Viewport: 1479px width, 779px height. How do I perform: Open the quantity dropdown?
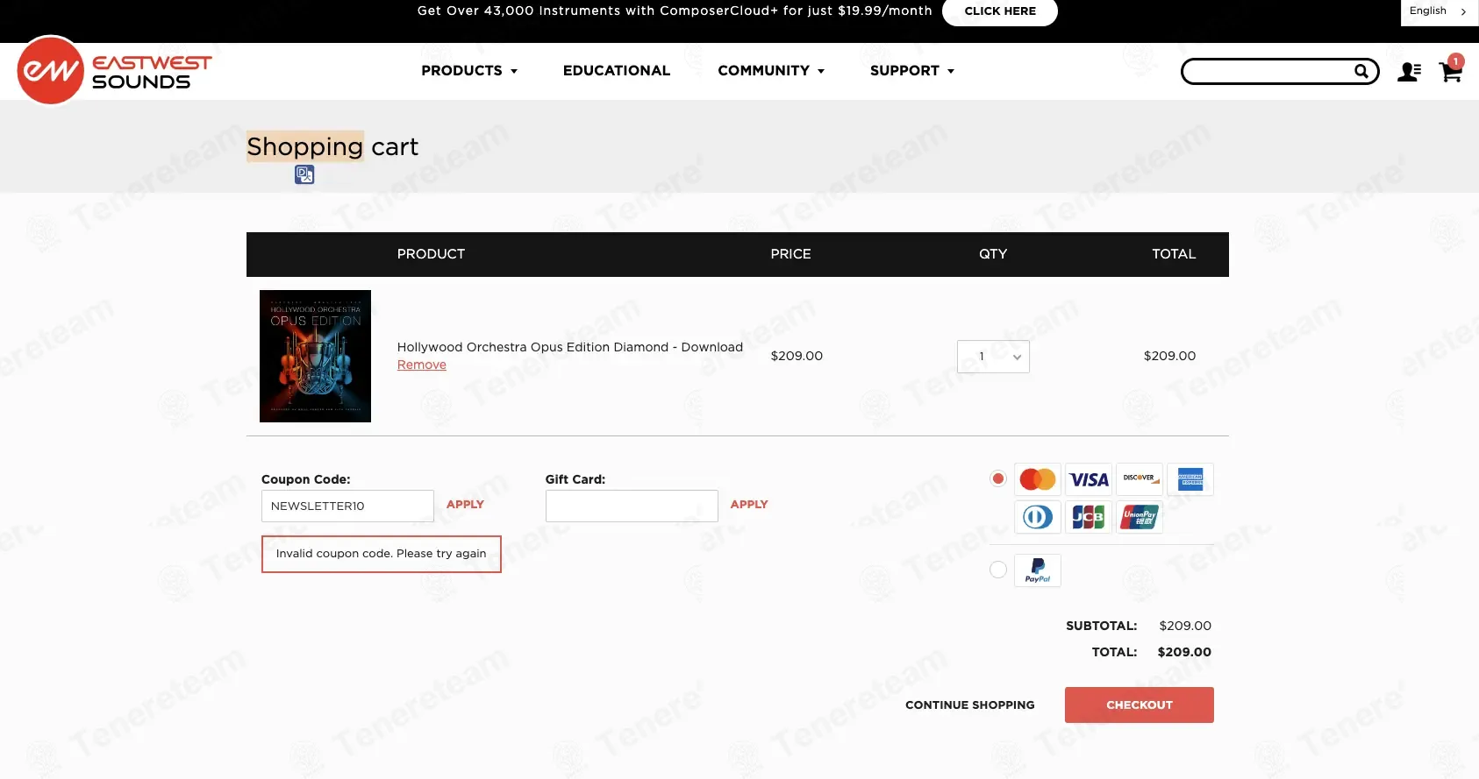pos(993,357)
